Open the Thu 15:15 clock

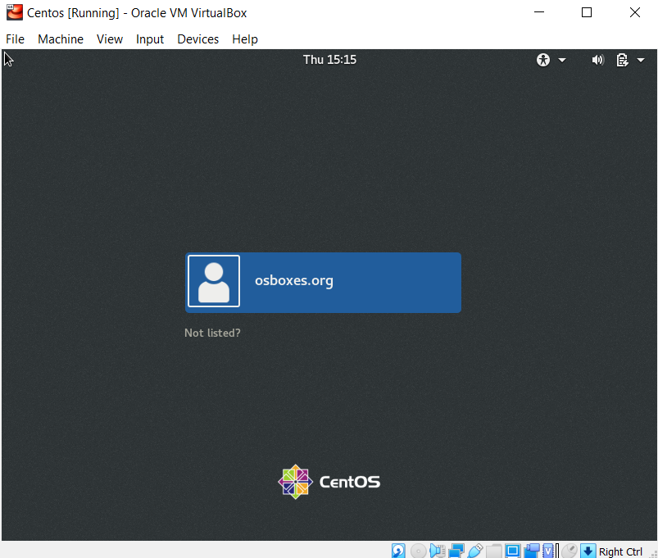tap(330, 60)
